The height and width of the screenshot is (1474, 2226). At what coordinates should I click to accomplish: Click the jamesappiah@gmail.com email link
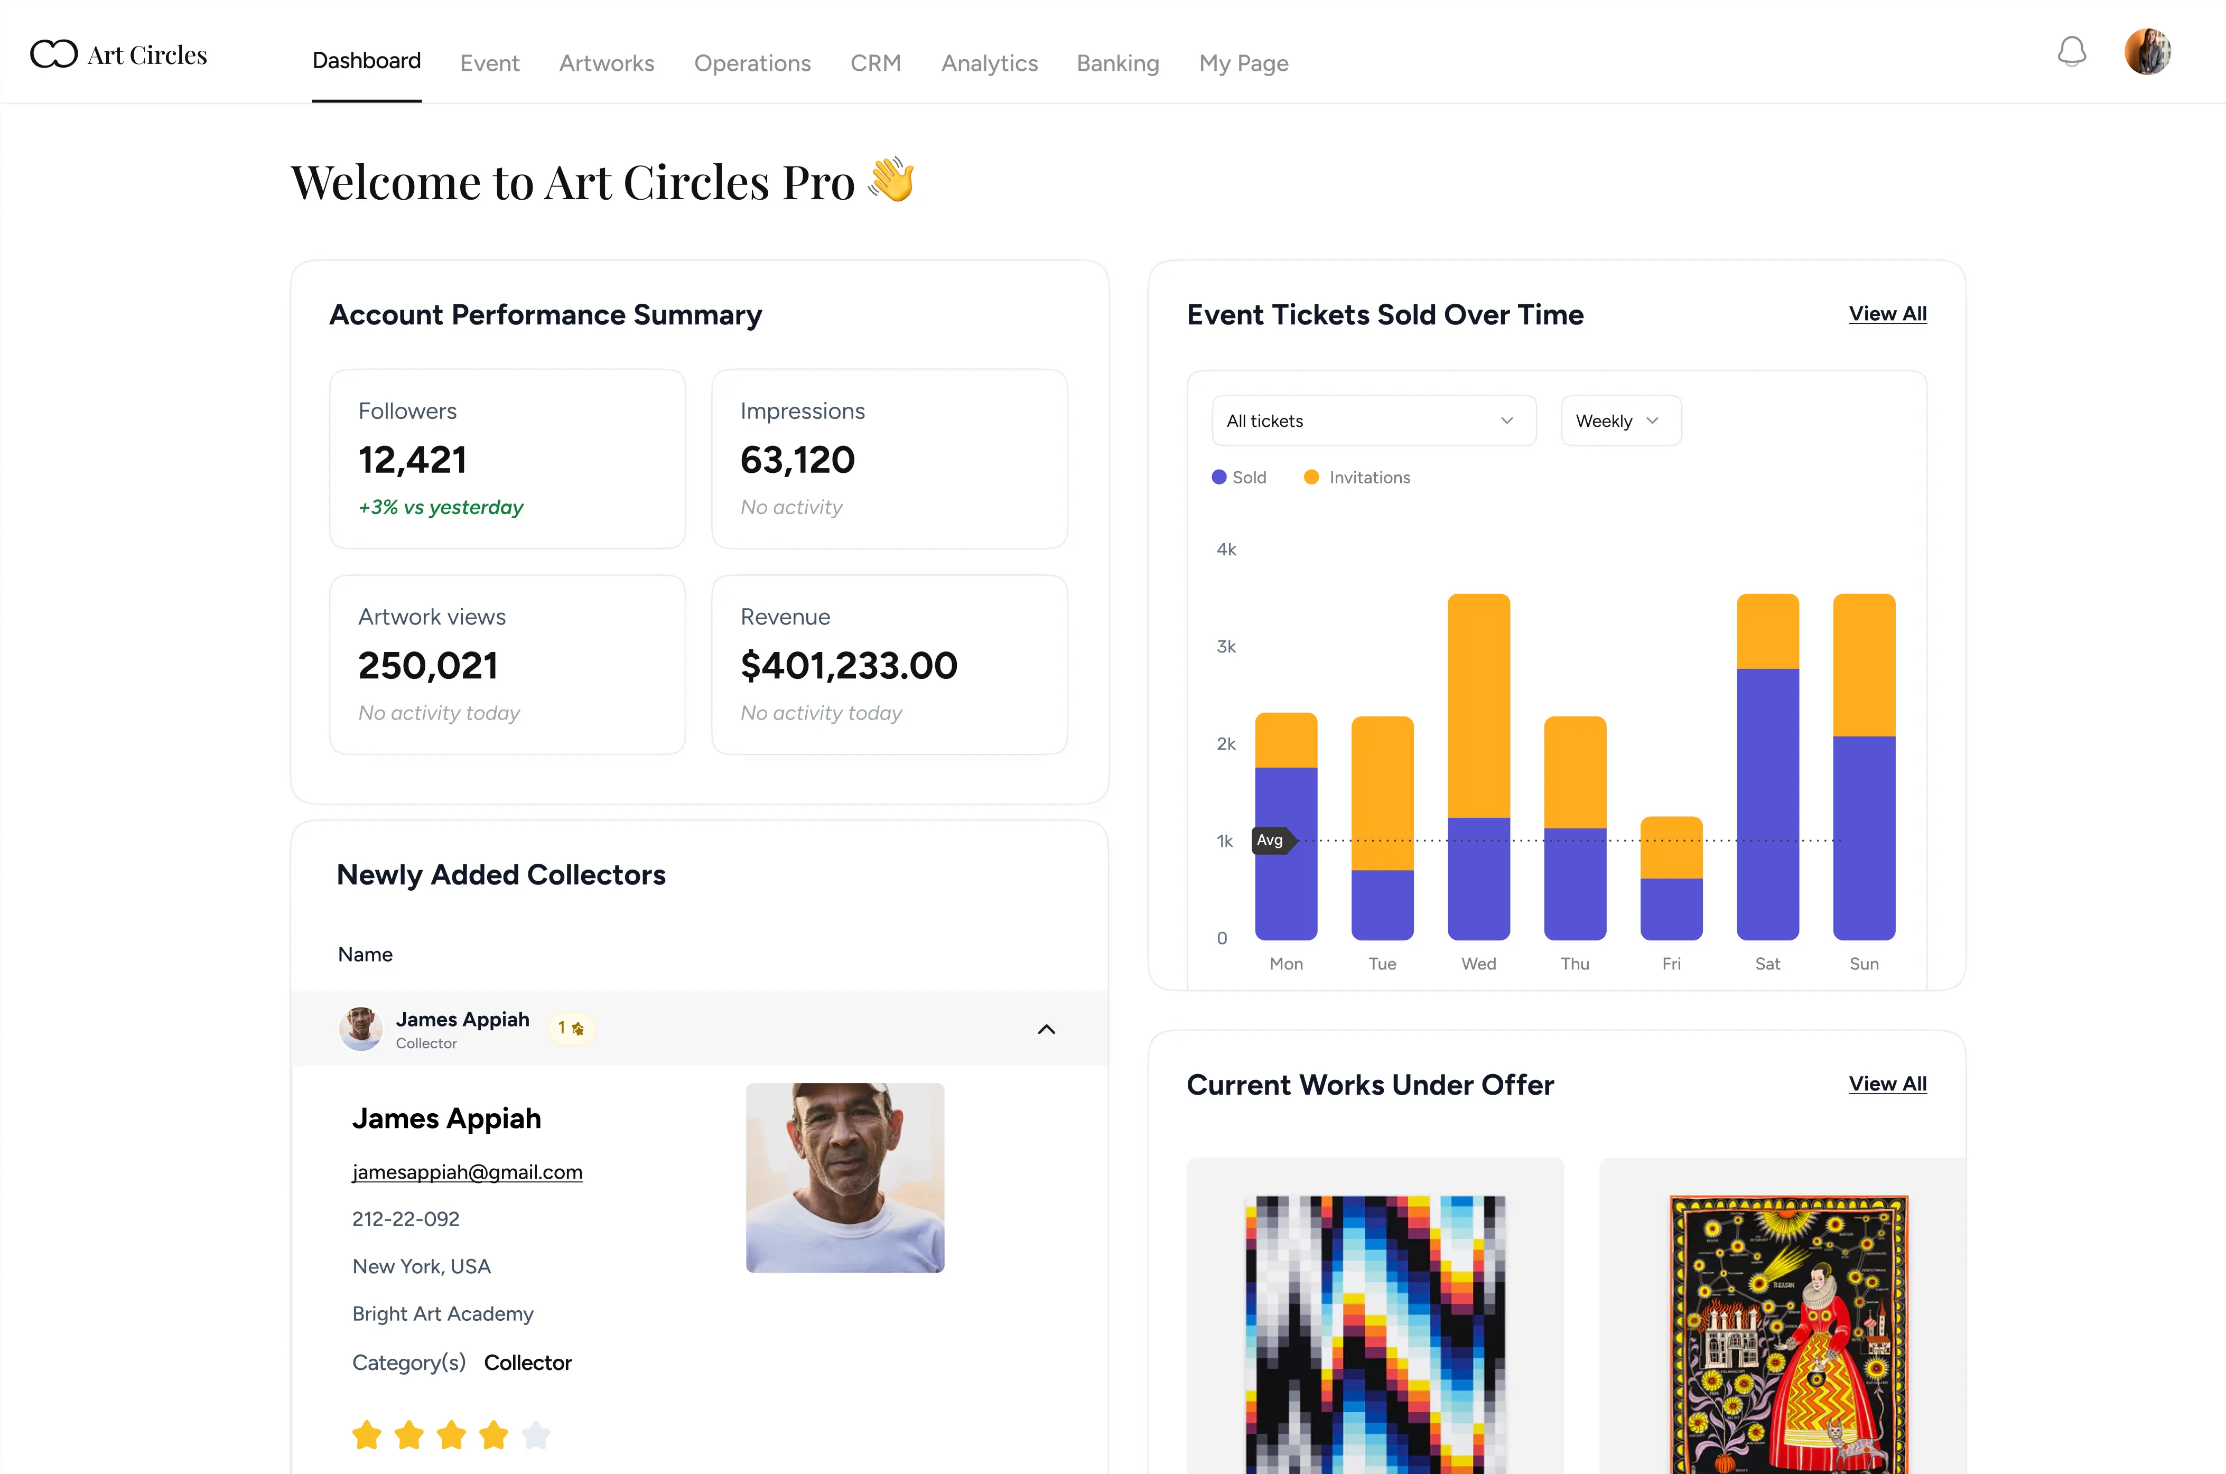pyautogui.click(x=467, y=1172)
